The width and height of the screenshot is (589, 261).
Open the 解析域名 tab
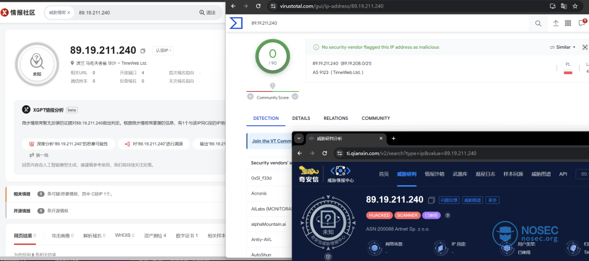tap(94, 236)
